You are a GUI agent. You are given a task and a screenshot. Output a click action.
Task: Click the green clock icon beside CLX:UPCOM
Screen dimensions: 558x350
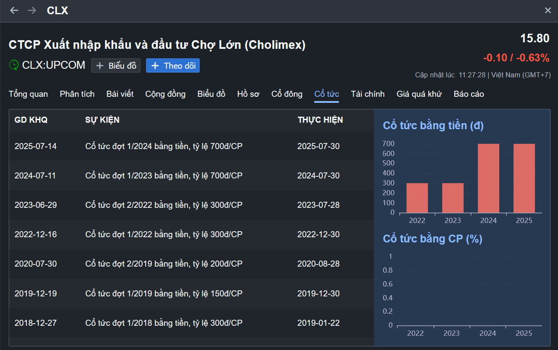(x=14, y=65)
